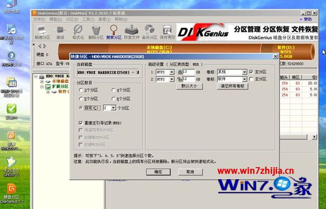Click the 搜索分区 (Search Partition) magnifier icon

(113, 32)
